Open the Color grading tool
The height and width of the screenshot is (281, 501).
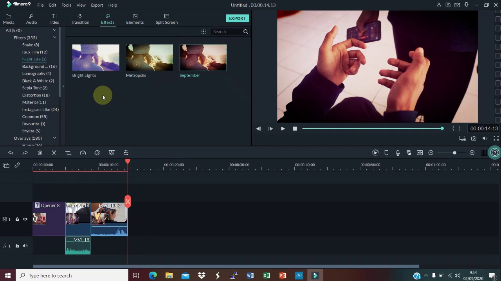pos(97,153)
